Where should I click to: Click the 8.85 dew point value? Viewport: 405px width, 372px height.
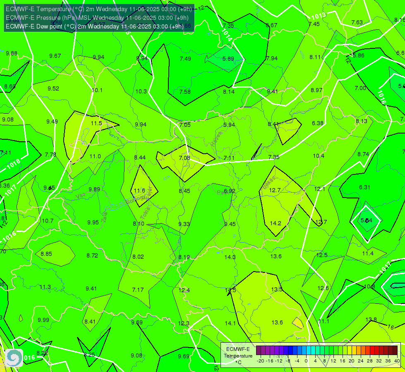click(x=46, y=254)
